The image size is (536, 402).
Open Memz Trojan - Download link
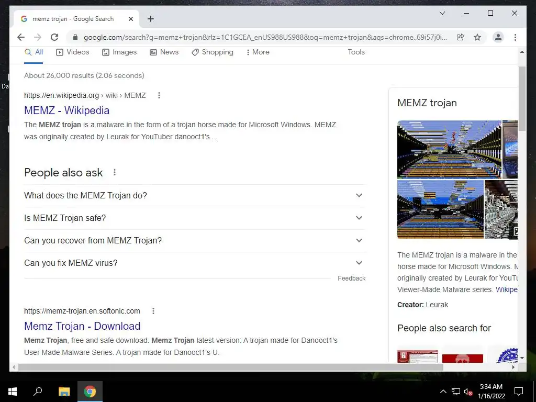coord(82,326)
